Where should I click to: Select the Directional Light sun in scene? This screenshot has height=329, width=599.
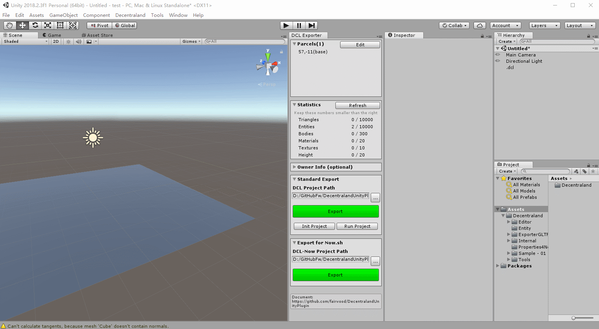93,138
